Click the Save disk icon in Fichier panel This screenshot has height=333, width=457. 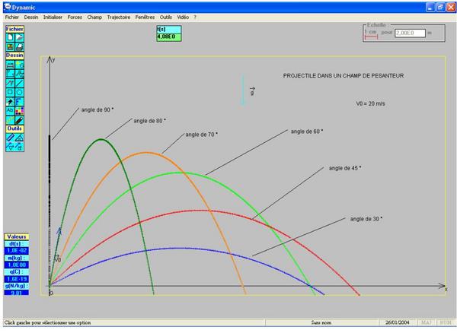coord(10,46)
